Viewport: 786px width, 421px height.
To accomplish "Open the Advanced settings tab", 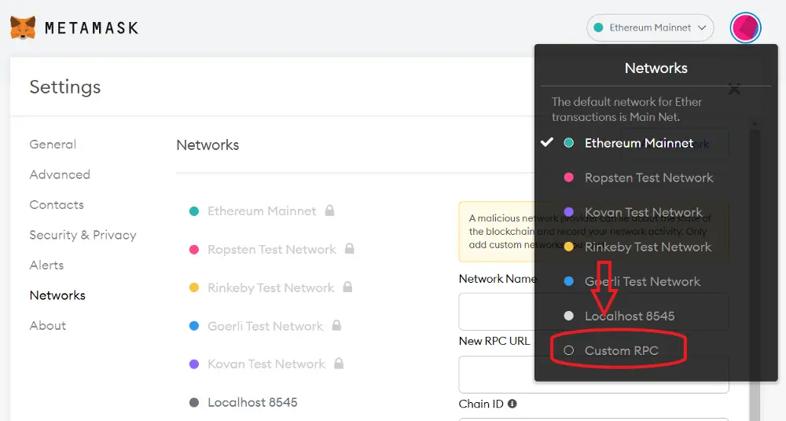I will (x=60, y=174).
